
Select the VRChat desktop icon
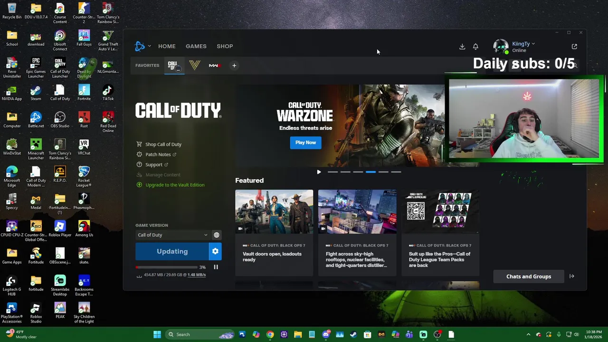84,147
